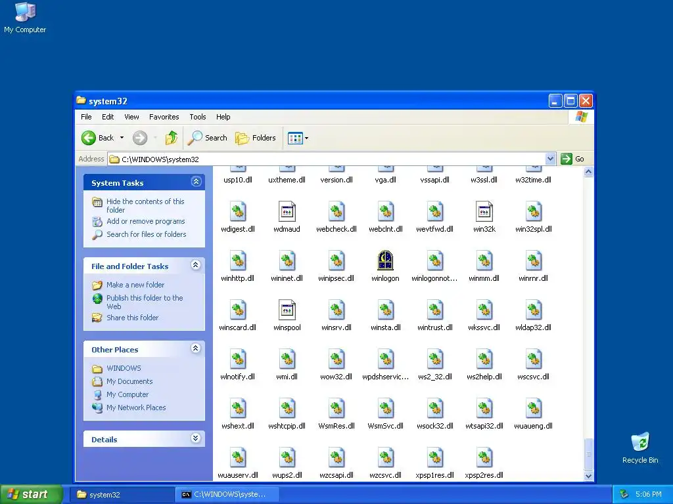Image resolution: width=673 pixels, height=504 pixels.
Task: Click the scrollbar down arrow
Action: [x=588, y=476]
